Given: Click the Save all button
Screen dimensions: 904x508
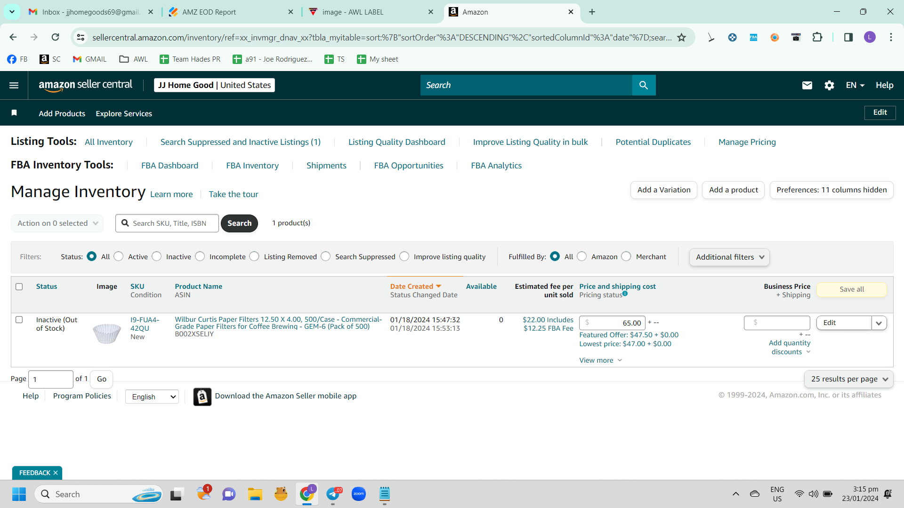Looking at the screenshot, I should click(x=852, y=289).
